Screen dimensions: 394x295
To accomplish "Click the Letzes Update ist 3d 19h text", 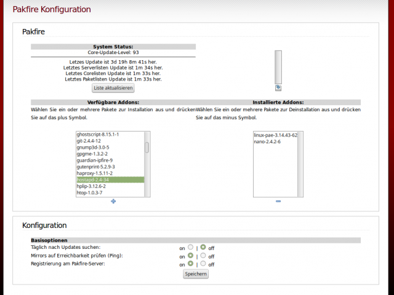I will coord(113,62).
